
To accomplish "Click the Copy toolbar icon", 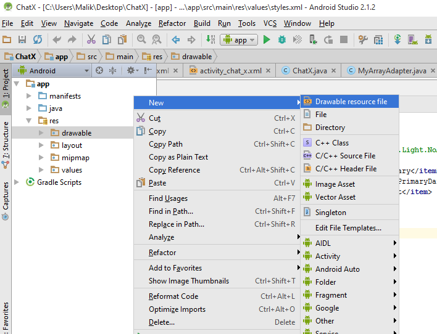I will pos(106,39).
